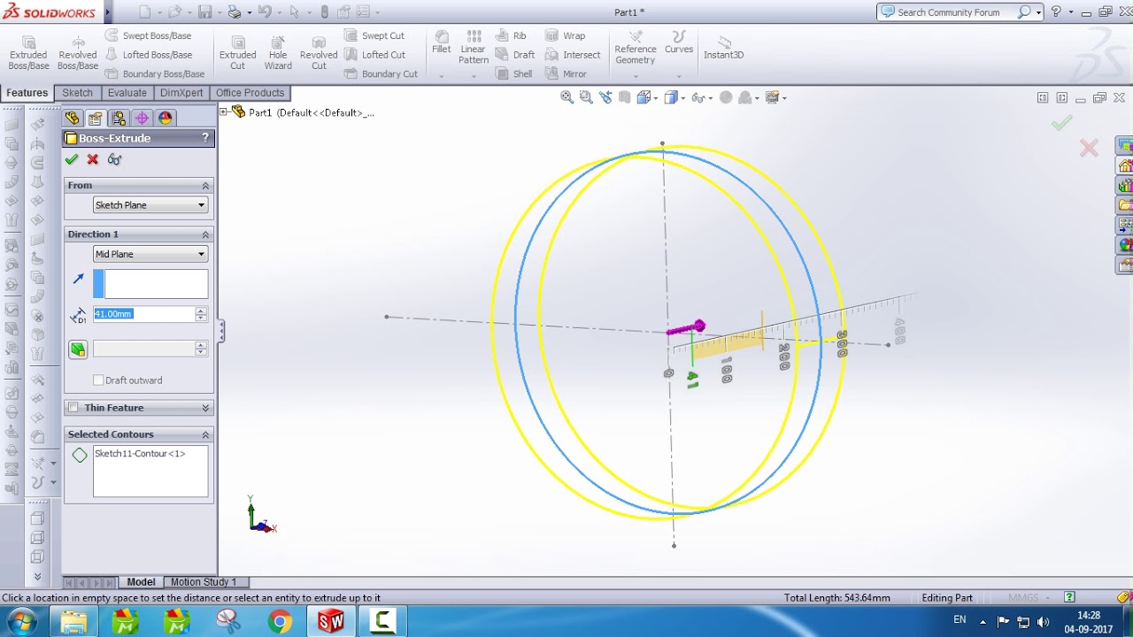
Task: Open PropertyManager tab icon
Action: 95,118
